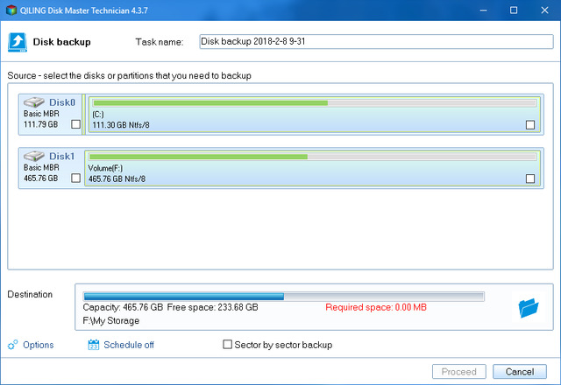Viewport: 561px width, 385px height.
Task: Check the Disk1 selection checkbox
Action: tap(75, 178)
